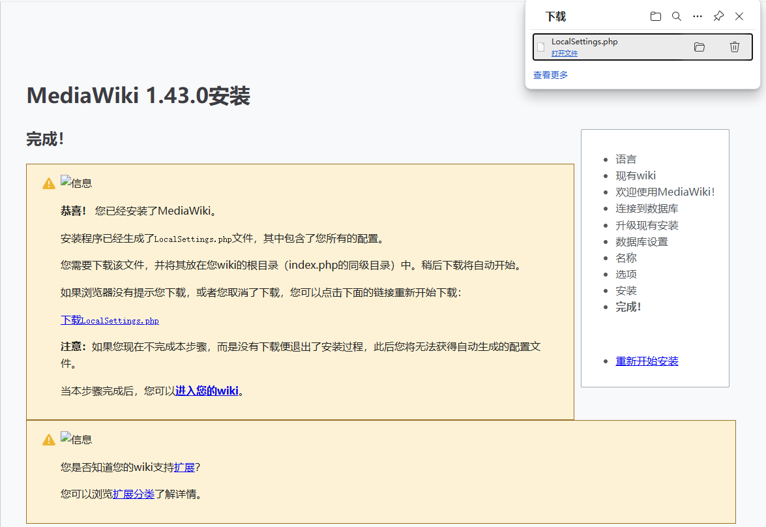Click the warning icon in first notice box

tap(49, 183)
